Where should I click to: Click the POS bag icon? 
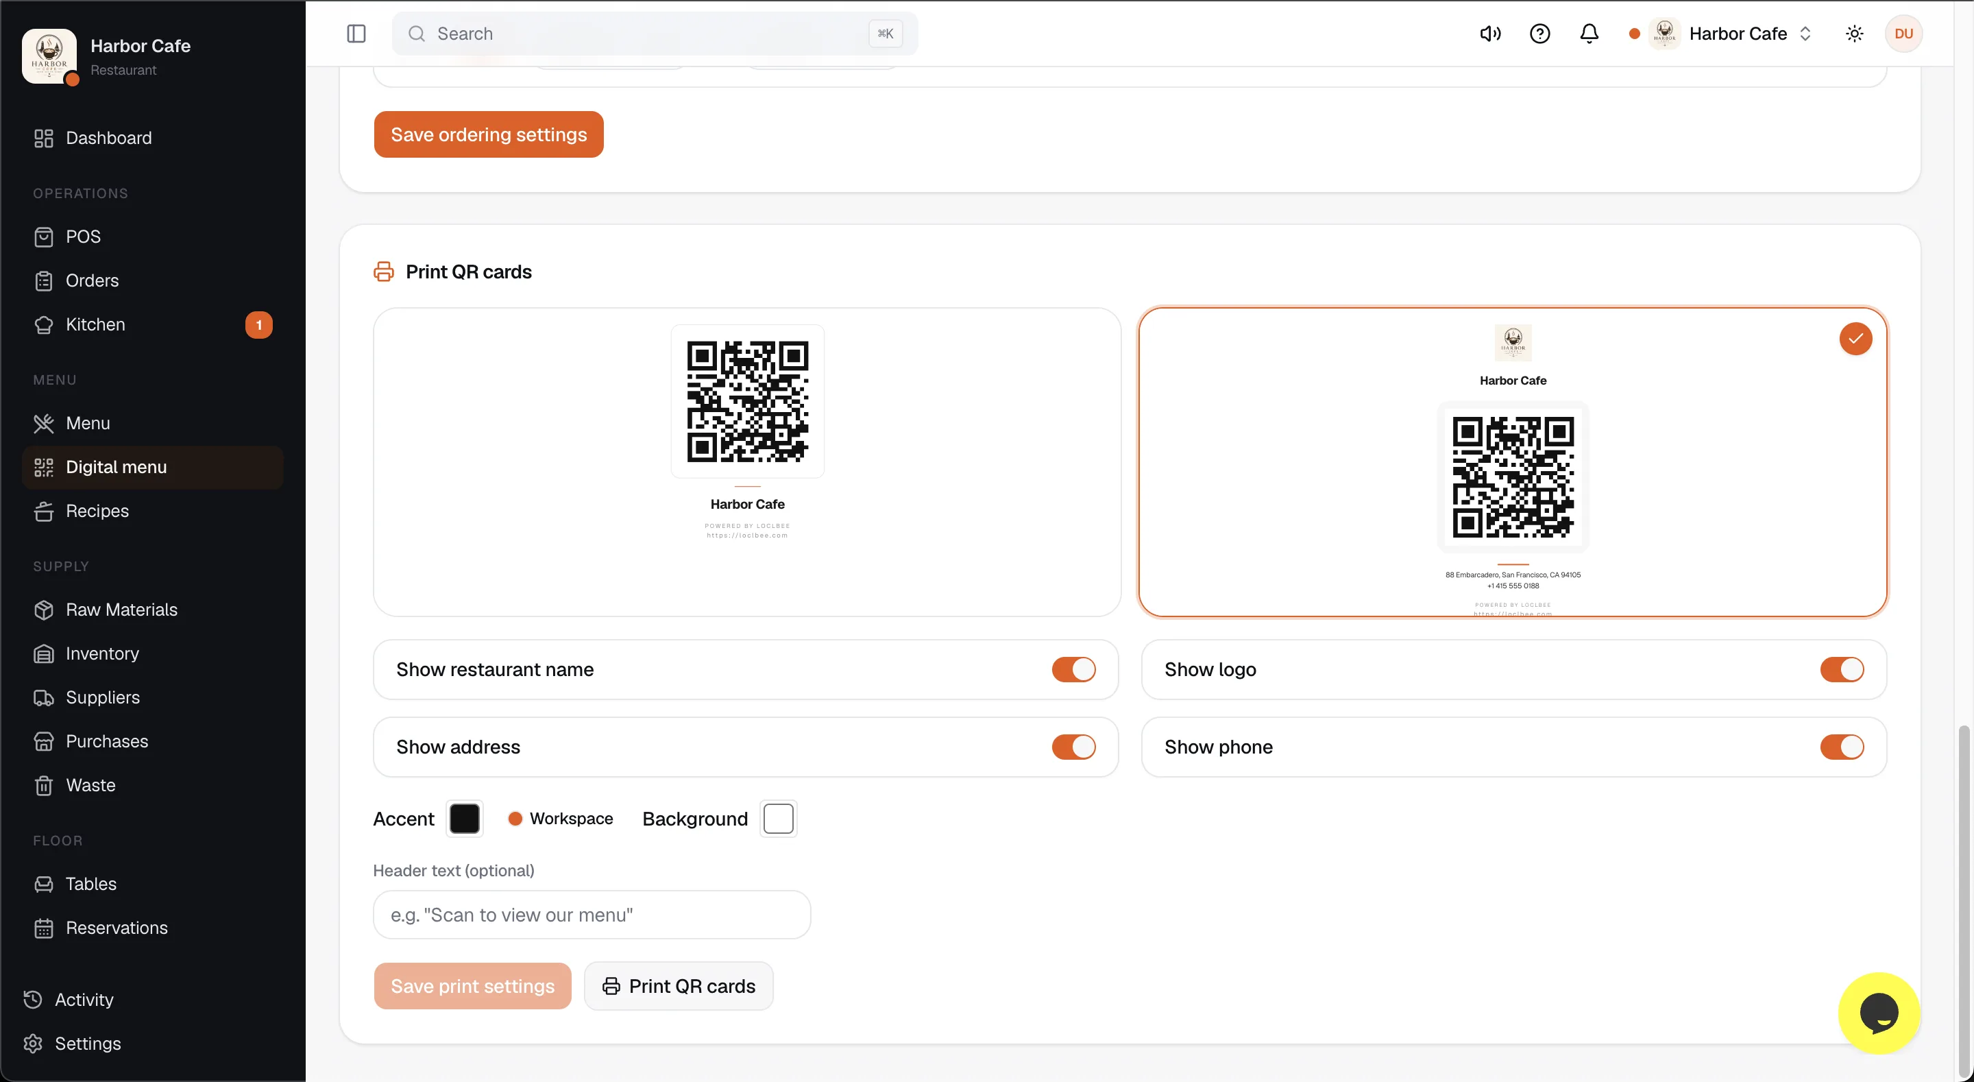coord(44,237)
